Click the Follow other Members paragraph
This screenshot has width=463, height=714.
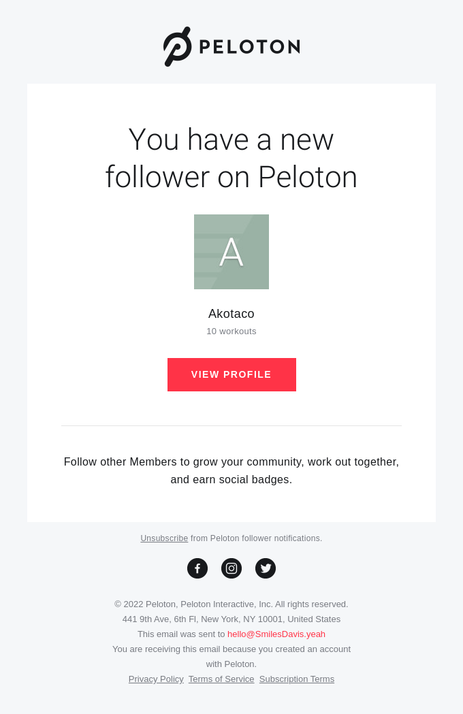(231, 471)
